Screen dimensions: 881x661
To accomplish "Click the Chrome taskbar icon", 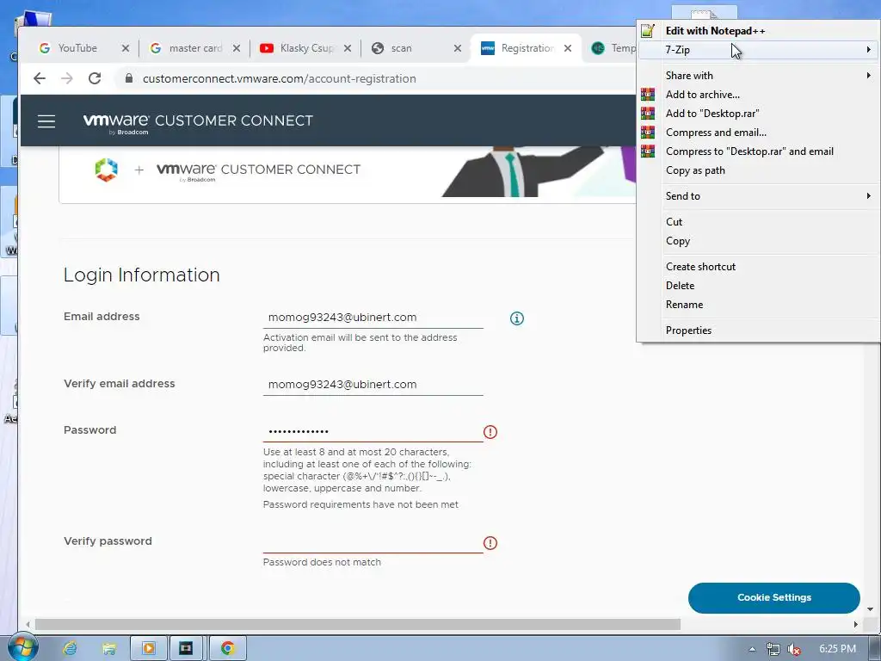I will [227, 648].
